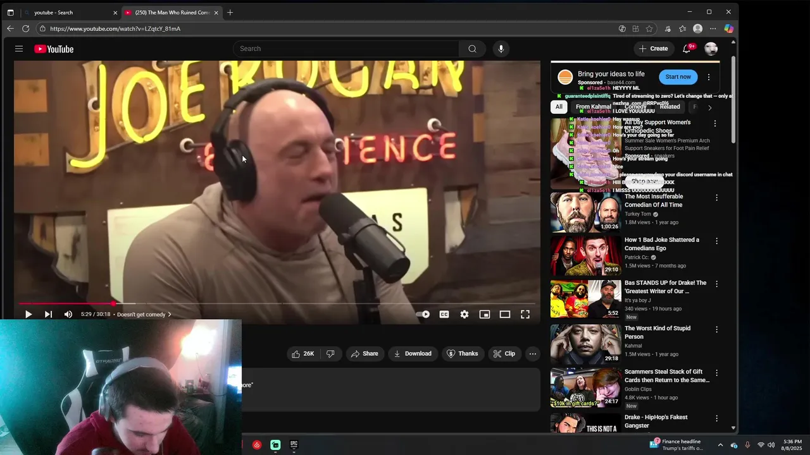Viewport: 810px width, 455px height.
Task: Click Start now on sponsored ad
Action: coord(678,76)
